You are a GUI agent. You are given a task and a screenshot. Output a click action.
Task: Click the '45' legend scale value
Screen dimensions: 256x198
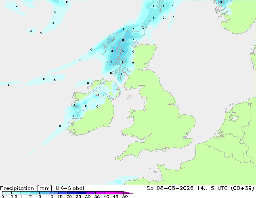[x=115, y=196]
